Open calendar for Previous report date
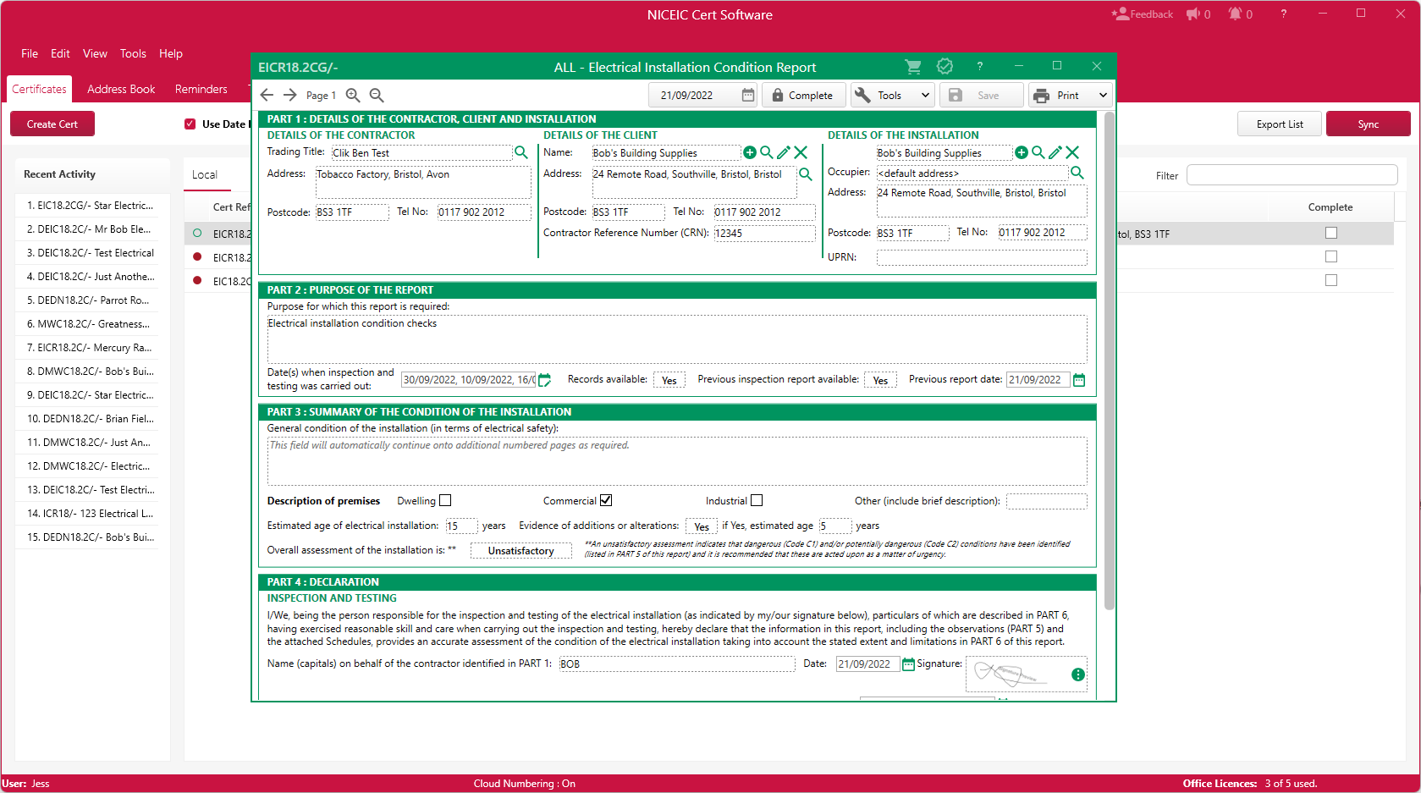Screen dimensions: 1421x793 click(x=1079, y=380)
